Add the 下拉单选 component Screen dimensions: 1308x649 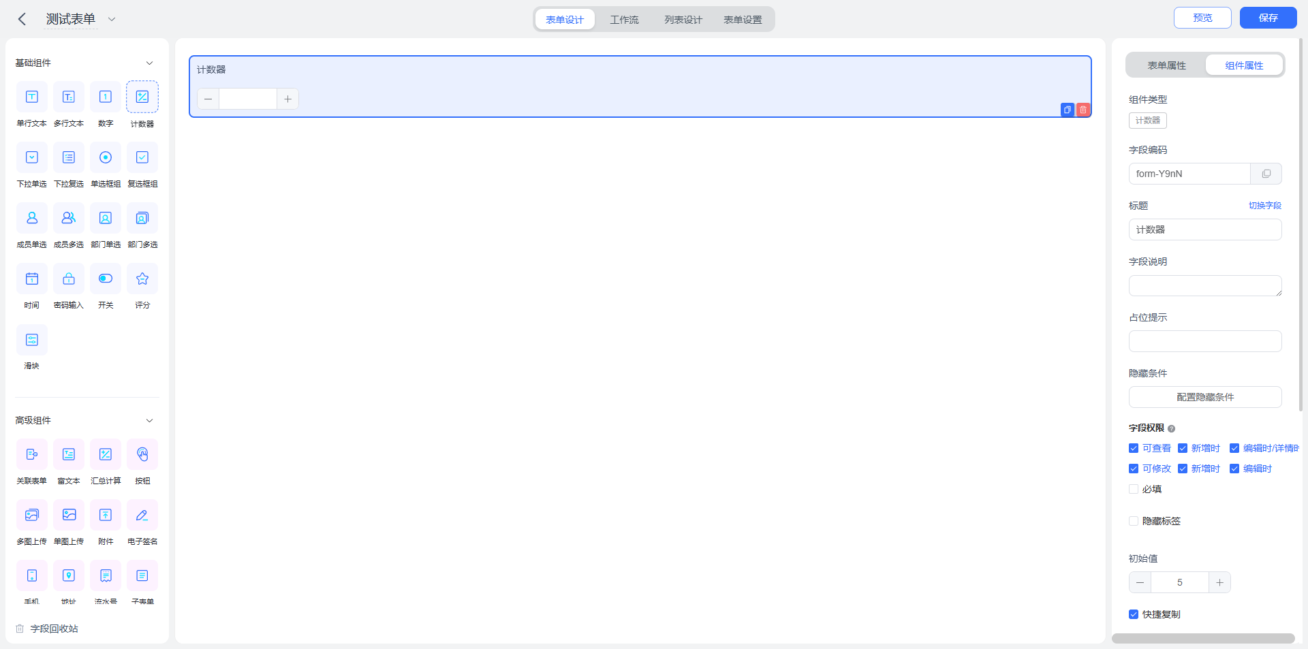click(x=32, y=157)
